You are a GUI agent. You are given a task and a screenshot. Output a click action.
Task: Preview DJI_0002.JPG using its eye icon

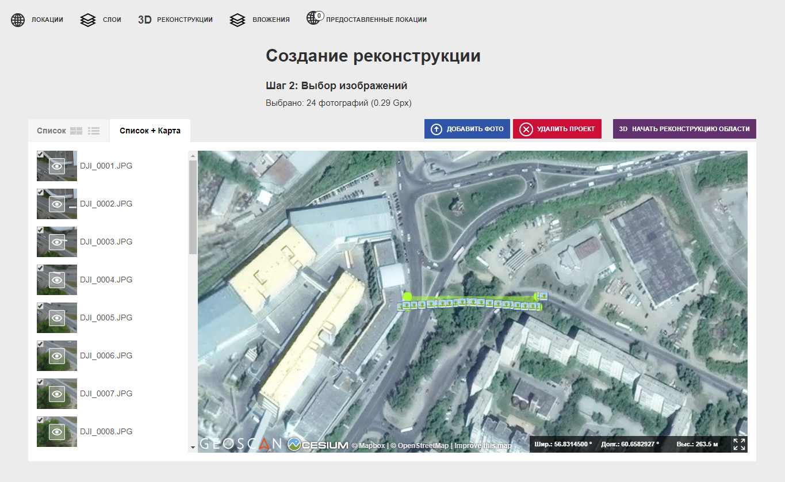point(57,204)
